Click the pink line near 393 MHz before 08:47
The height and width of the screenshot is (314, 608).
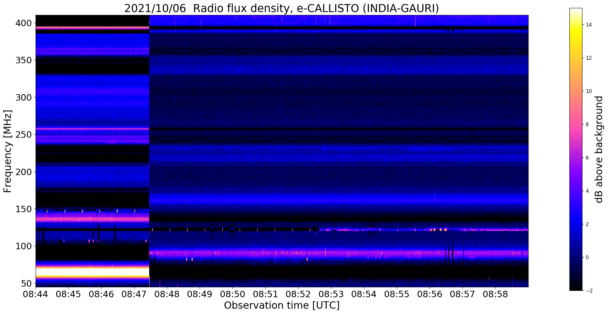(92, 28)
